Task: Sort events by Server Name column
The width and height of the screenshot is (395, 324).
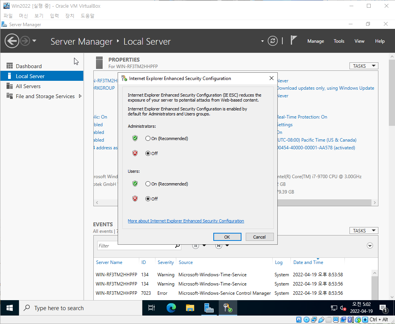Action: click(109, 262)
